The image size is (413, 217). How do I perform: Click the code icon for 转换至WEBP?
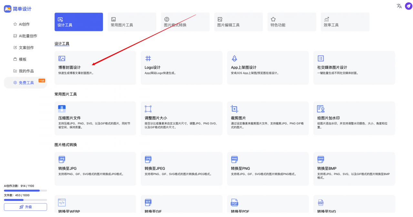pyautogui.click(x=62, y=202)
